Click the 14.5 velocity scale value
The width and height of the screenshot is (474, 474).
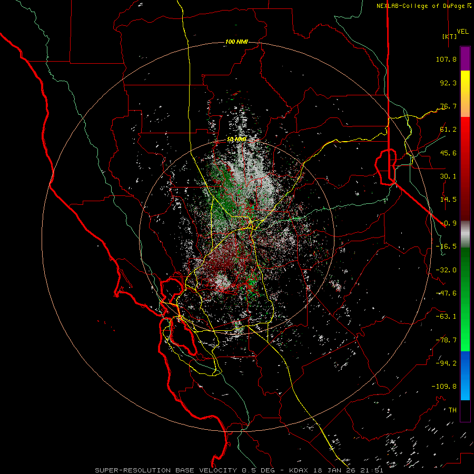(448, 200)
